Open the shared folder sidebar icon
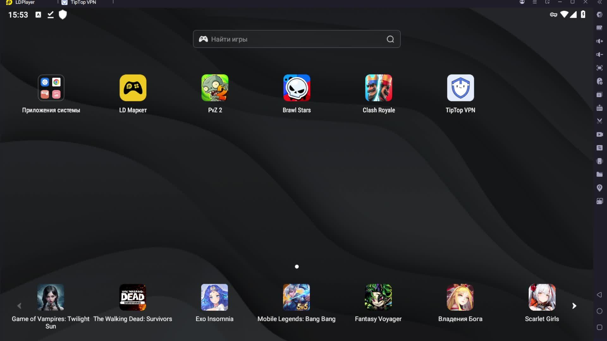Viewport: 607px width, 341px height. [599, 174]
